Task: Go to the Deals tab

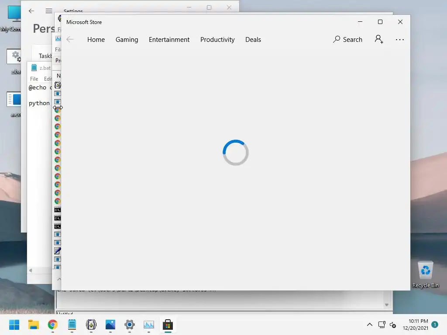Action: 253,40
